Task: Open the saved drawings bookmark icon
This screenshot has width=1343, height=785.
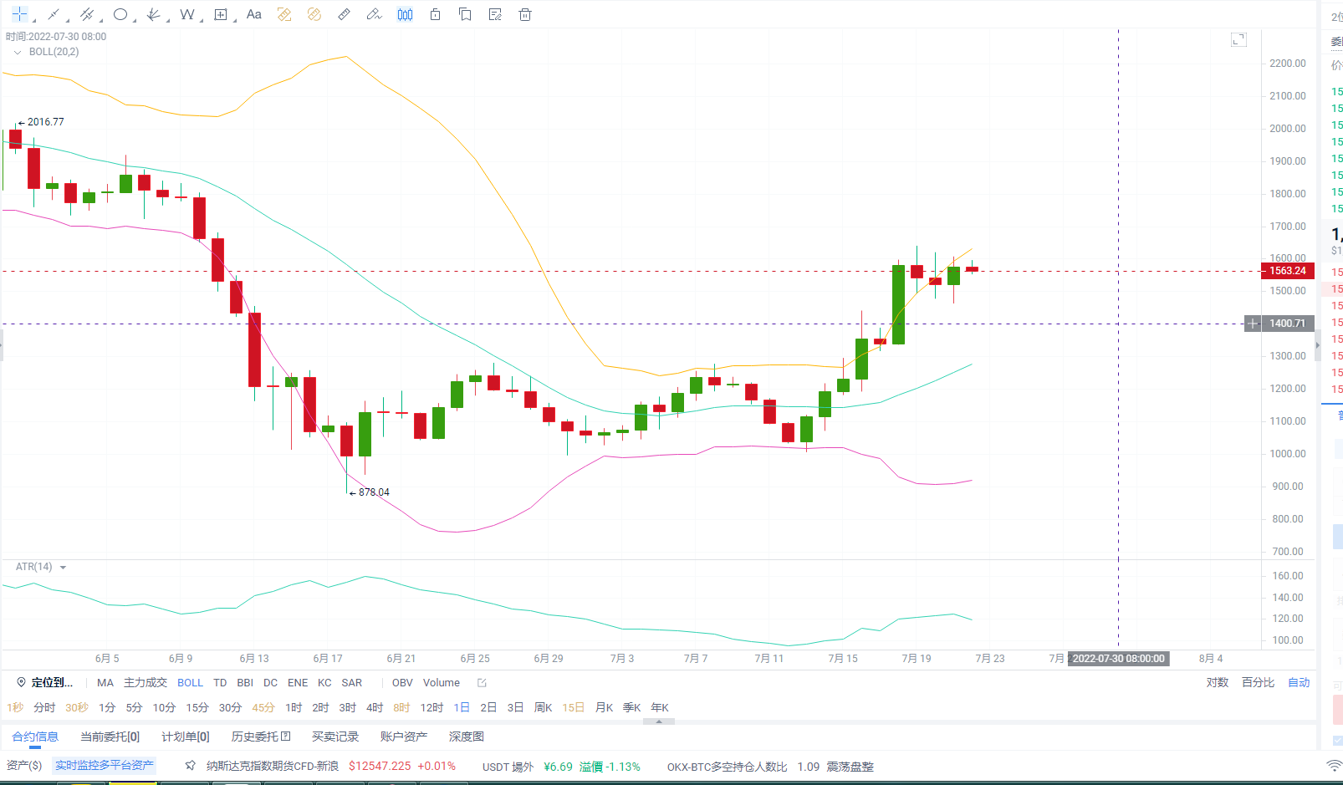Action: 465,14
